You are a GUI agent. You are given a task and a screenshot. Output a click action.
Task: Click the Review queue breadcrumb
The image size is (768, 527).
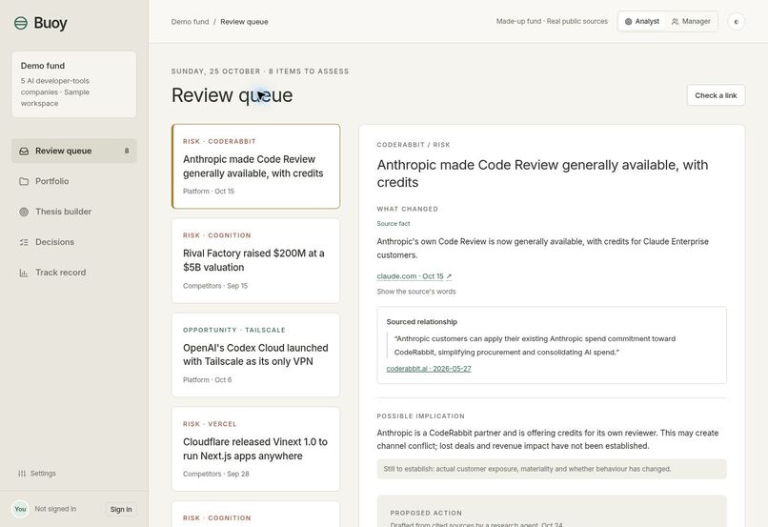coord(244,22)
